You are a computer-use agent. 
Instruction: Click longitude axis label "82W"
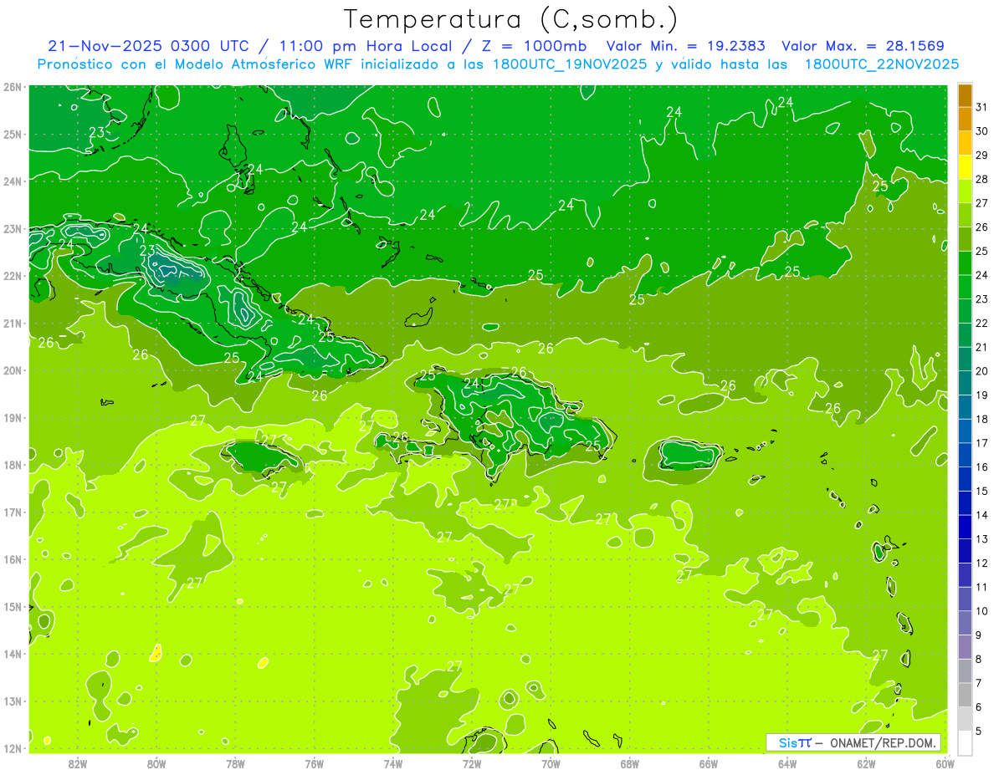(78, 763)
